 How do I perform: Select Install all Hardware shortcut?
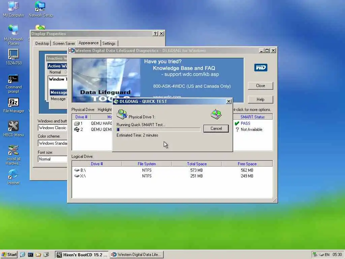(13, 155)
